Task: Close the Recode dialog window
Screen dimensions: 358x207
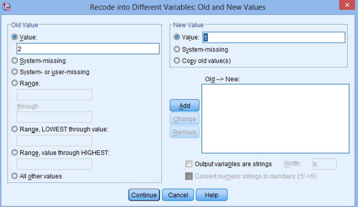Action: click(x=347, y=5)
